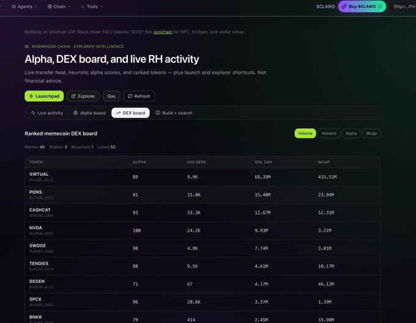Click the Alpha board radar icon
416x323 pixels.
pos(76,113)
